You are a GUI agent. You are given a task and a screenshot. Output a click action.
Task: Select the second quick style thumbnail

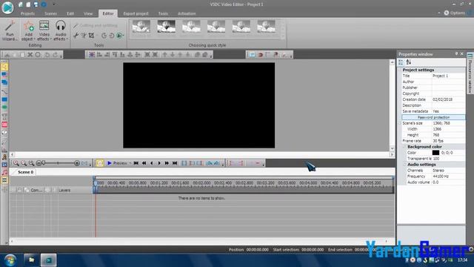point(166,27)
